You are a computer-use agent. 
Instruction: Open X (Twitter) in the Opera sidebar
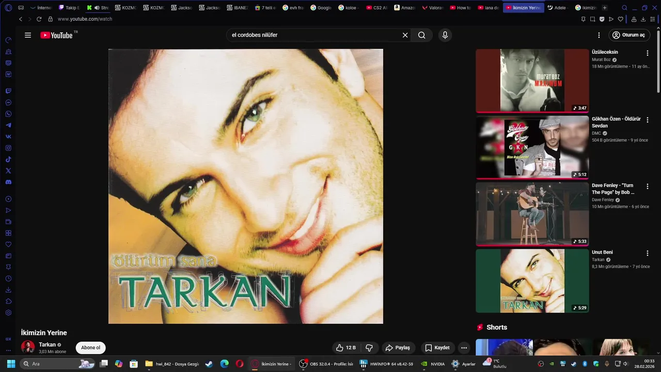coord(8,171)
